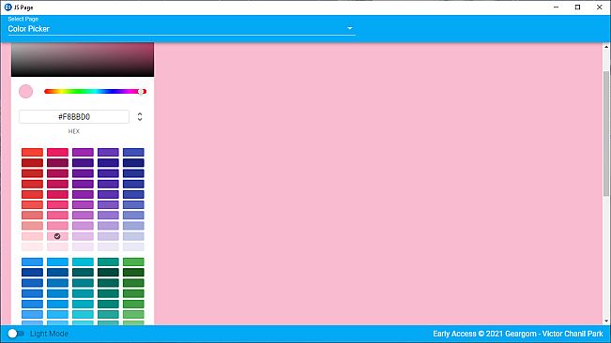Open the Select Page dropdown showing Color Picker

[181, 28]
